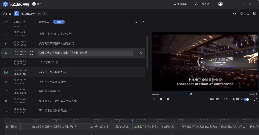
Task: Open the search icon in the toolbar
Action: tap(235, 14)
